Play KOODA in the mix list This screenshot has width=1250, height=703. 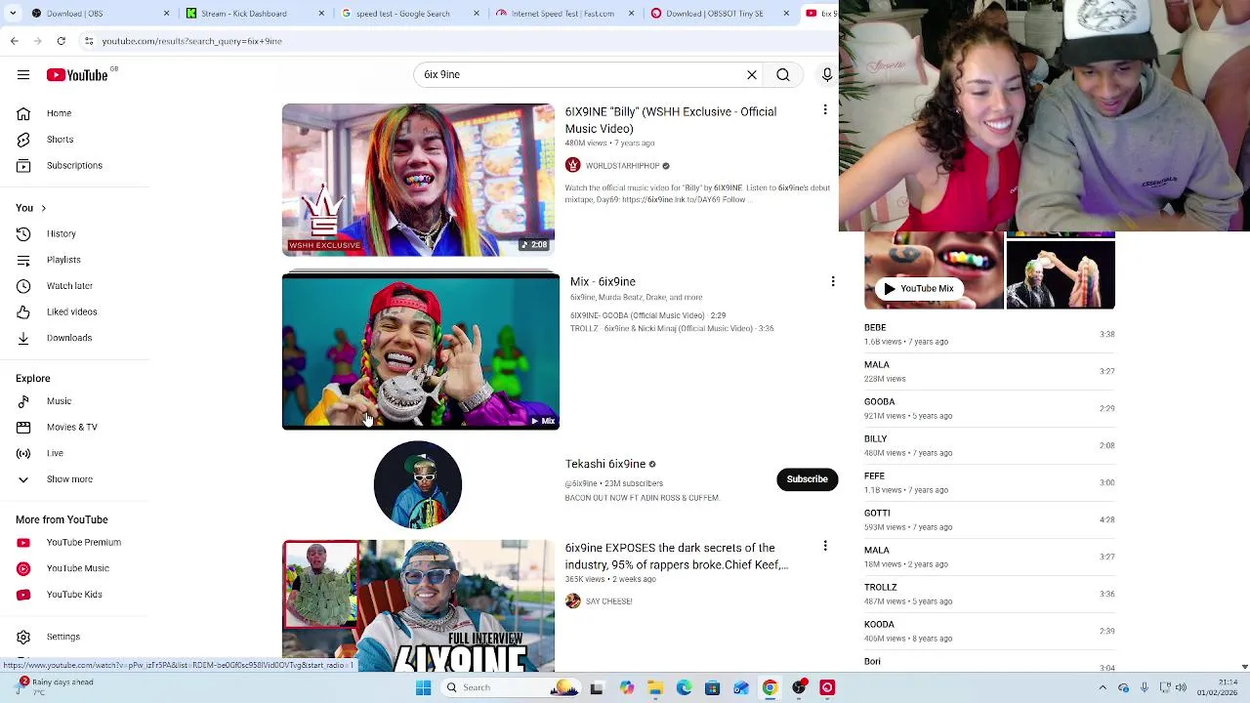pyautogui.click(x=989, y=631)
